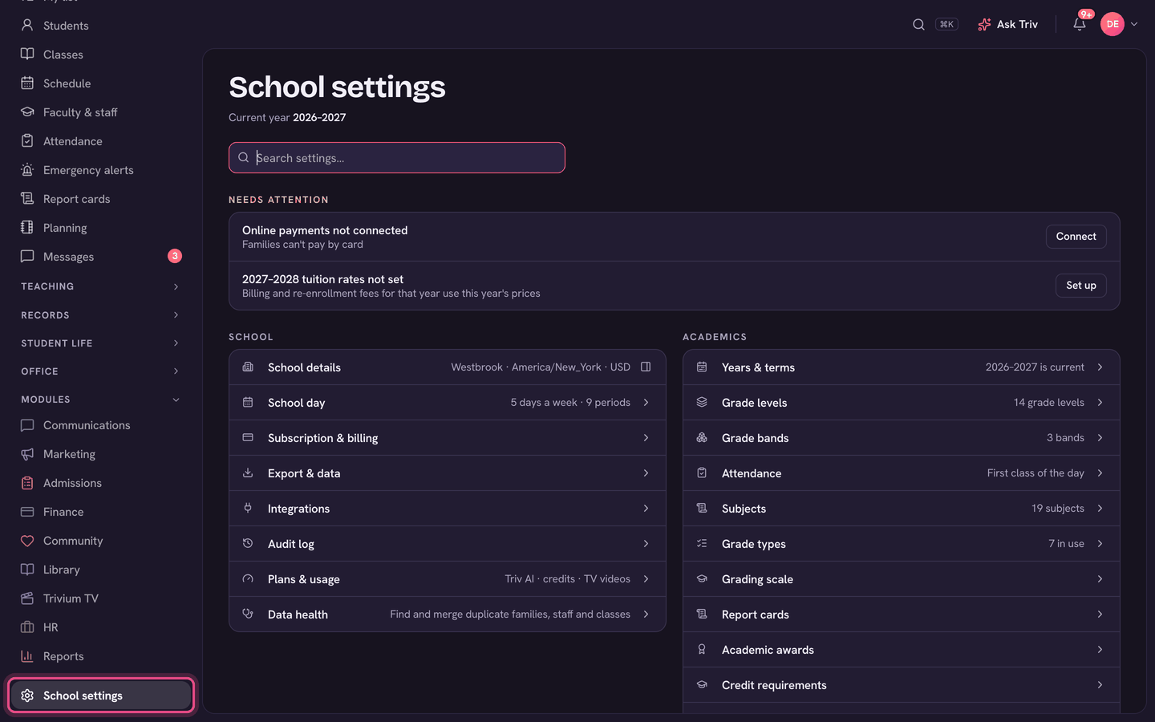Click the Trivium TV icon in sidebar

[x=27, y=598]
